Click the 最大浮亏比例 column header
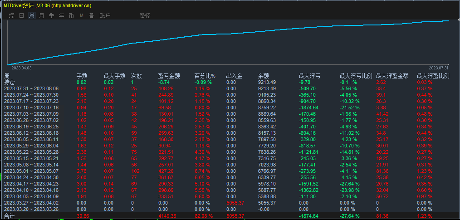 pos(356,76)
